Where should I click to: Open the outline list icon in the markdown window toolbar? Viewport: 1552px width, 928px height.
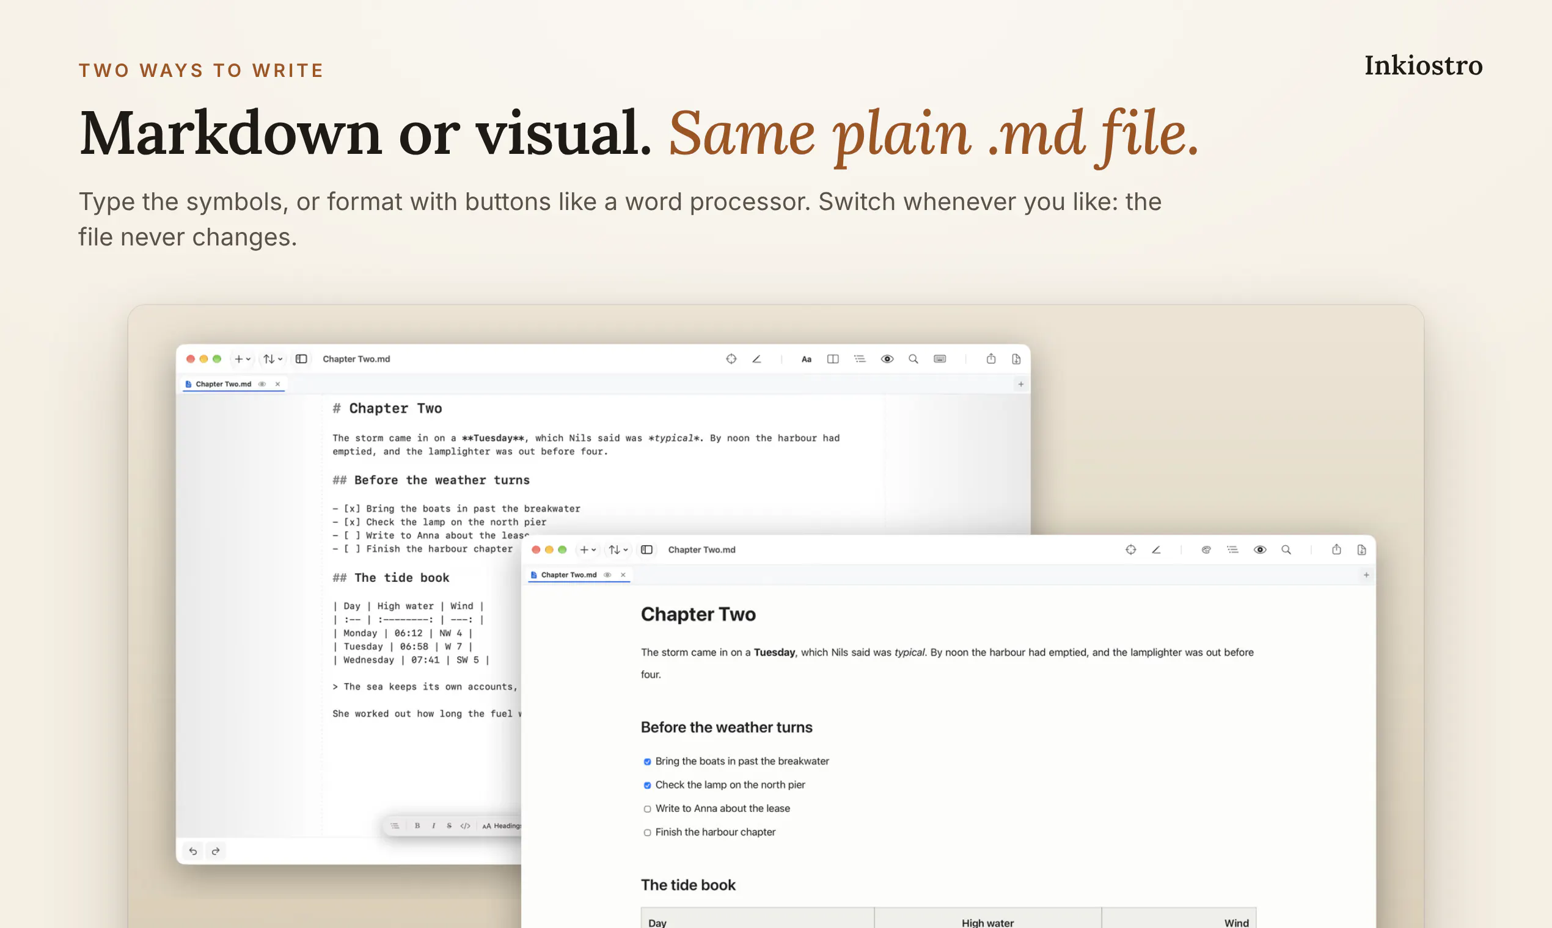pos(860,359)
